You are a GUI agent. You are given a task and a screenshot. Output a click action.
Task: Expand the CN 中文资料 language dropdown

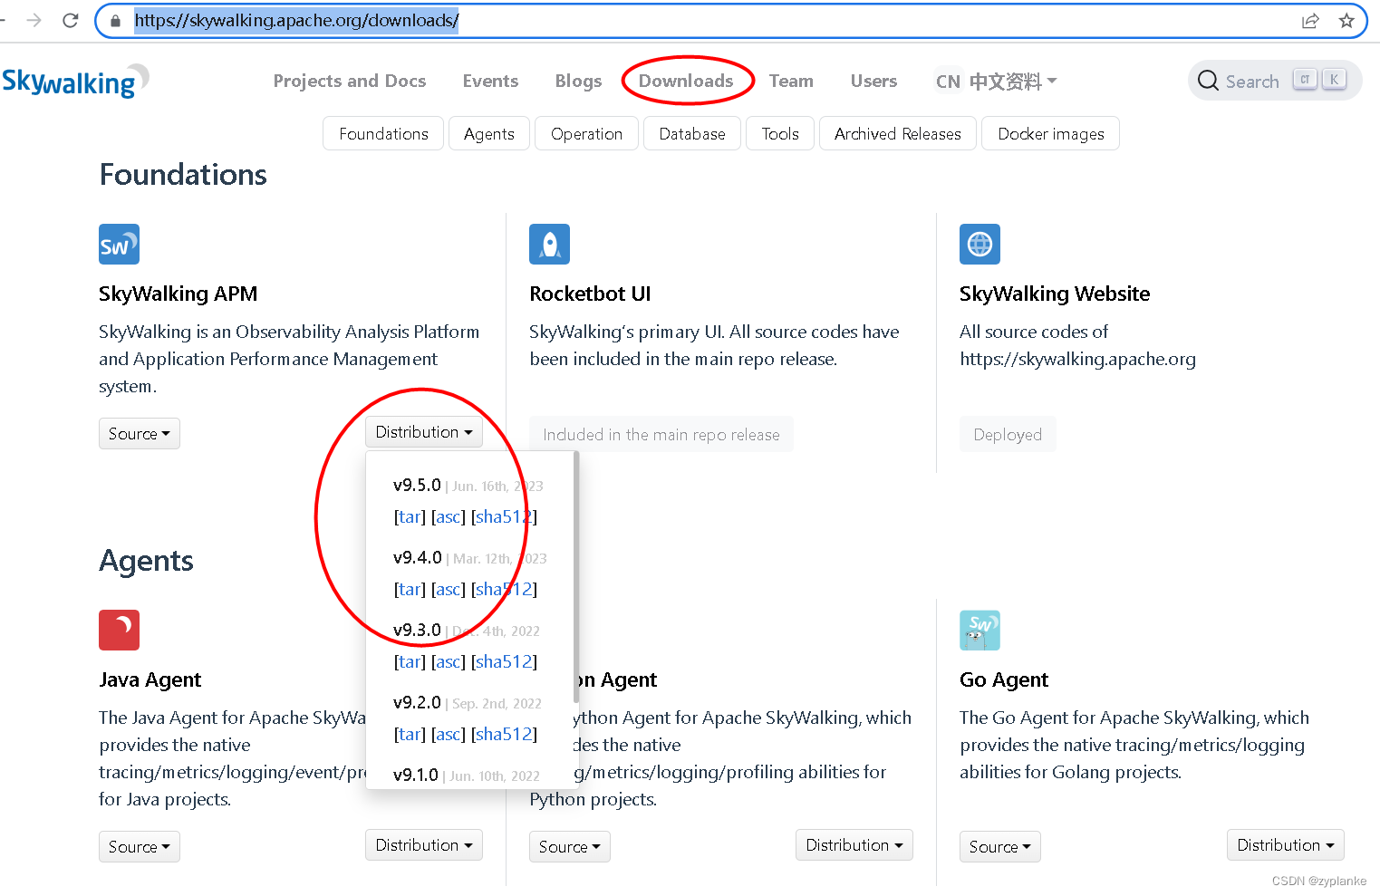995,81
